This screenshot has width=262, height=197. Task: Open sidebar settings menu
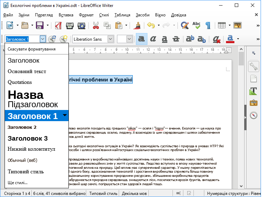(254, 53)
